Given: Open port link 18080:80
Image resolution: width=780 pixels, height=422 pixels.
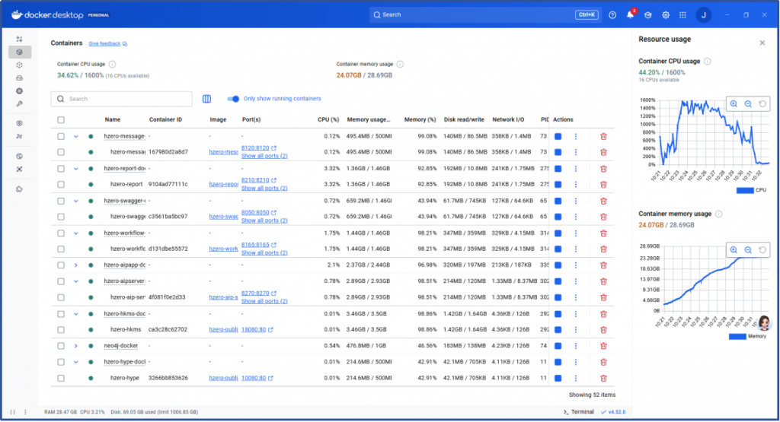Looking at the screenshot, I should tap(254, 329).
